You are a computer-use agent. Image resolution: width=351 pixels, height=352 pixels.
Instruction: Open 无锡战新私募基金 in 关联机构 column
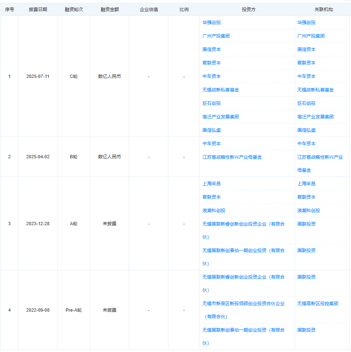pos(315,90)
